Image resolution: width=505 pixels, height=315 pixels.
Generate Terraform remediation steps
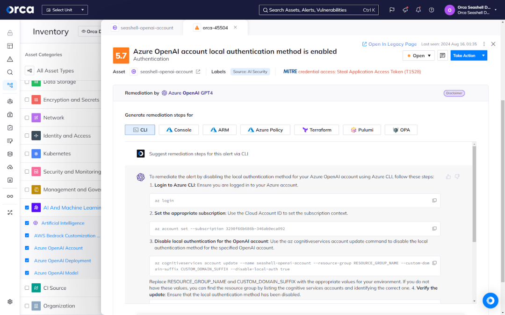click(x=317, y=130)
